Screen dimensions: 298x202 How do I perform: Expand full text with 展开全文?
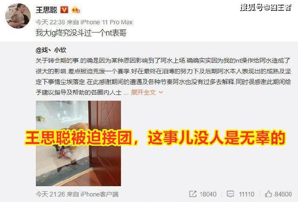[x=143, y=92]
